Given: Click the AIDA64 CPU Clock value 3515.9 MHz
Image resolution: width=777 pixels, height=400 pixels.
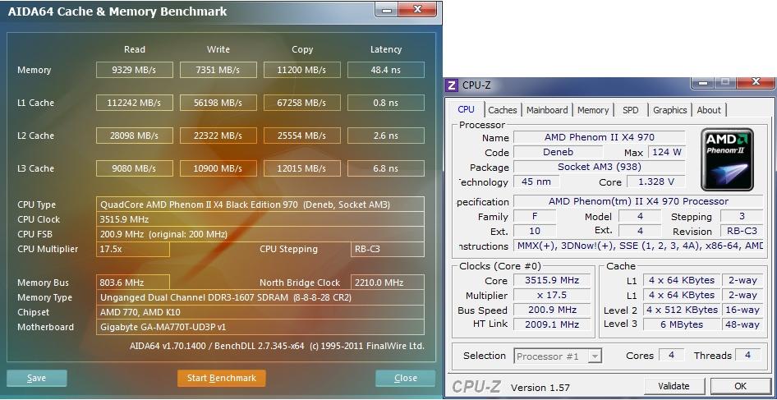Looking at the screenshot, I should (260, 219).
